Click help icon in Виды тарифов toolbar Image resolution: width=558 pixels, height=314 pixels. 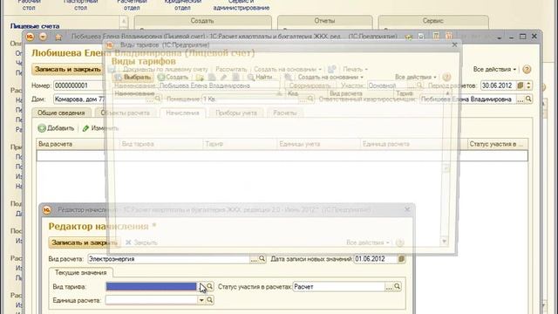click(x=446, y=77)
